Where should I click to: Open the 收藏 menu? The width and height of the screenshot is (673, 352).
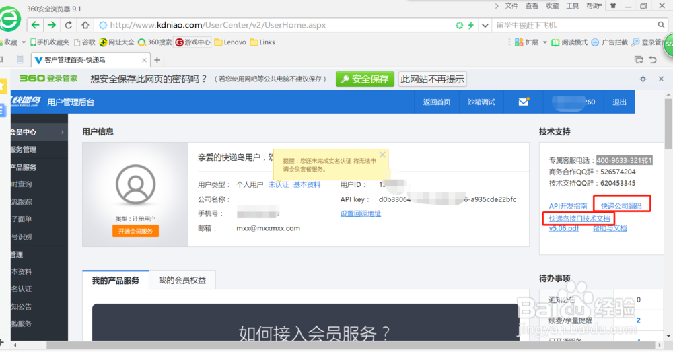pos(552,5)
